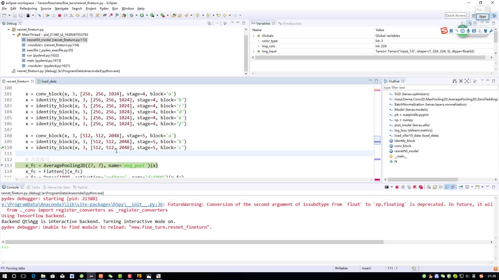The image size is (499, 280).
Task: Click the Last Edit Location icon
Action: 219,16
